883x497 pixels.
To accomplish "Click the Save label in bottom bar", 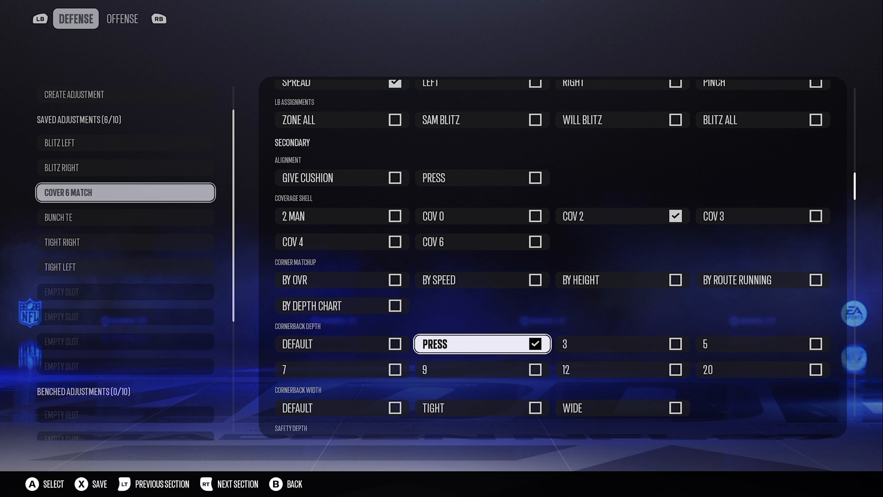I will coord(99,484).
